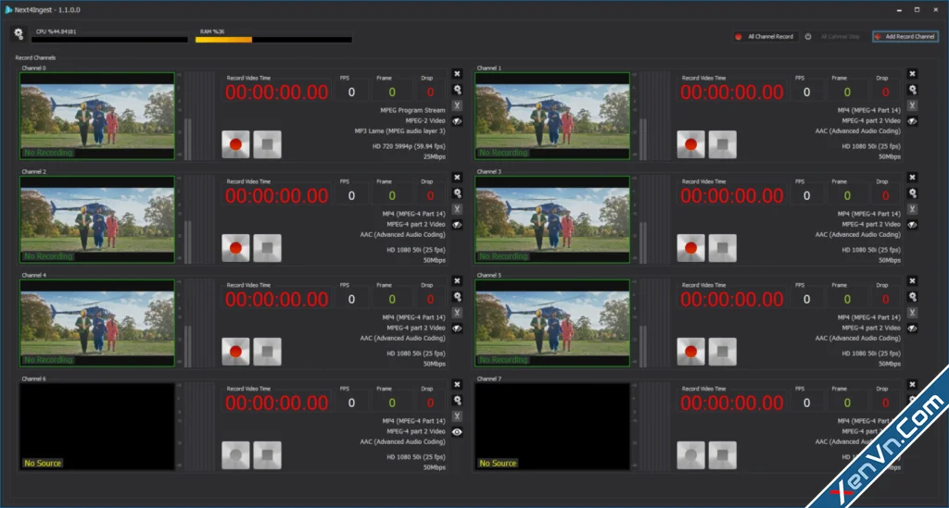The width and height of the screenshot is (949, 508).
Task: Click the RAM usage bar
Action: click(x=273, y=39)
